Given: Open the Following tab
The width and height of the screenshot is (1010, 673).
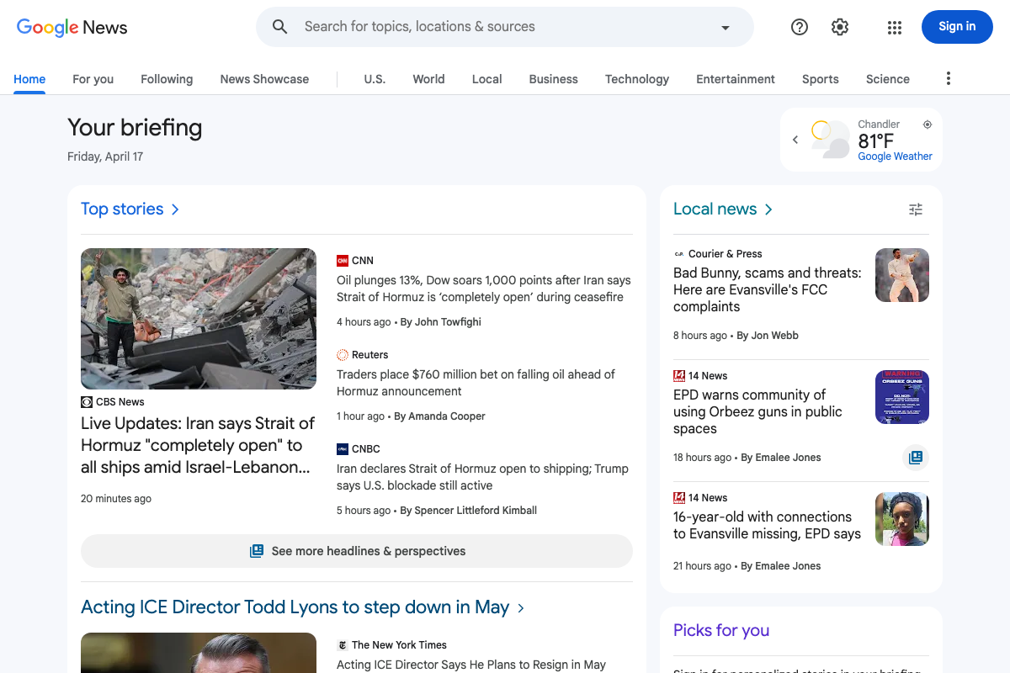Looking at the screenshot, I should point(167,79).
